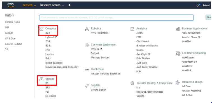Open the Support service
212x103 pixels.
point(95,53)
